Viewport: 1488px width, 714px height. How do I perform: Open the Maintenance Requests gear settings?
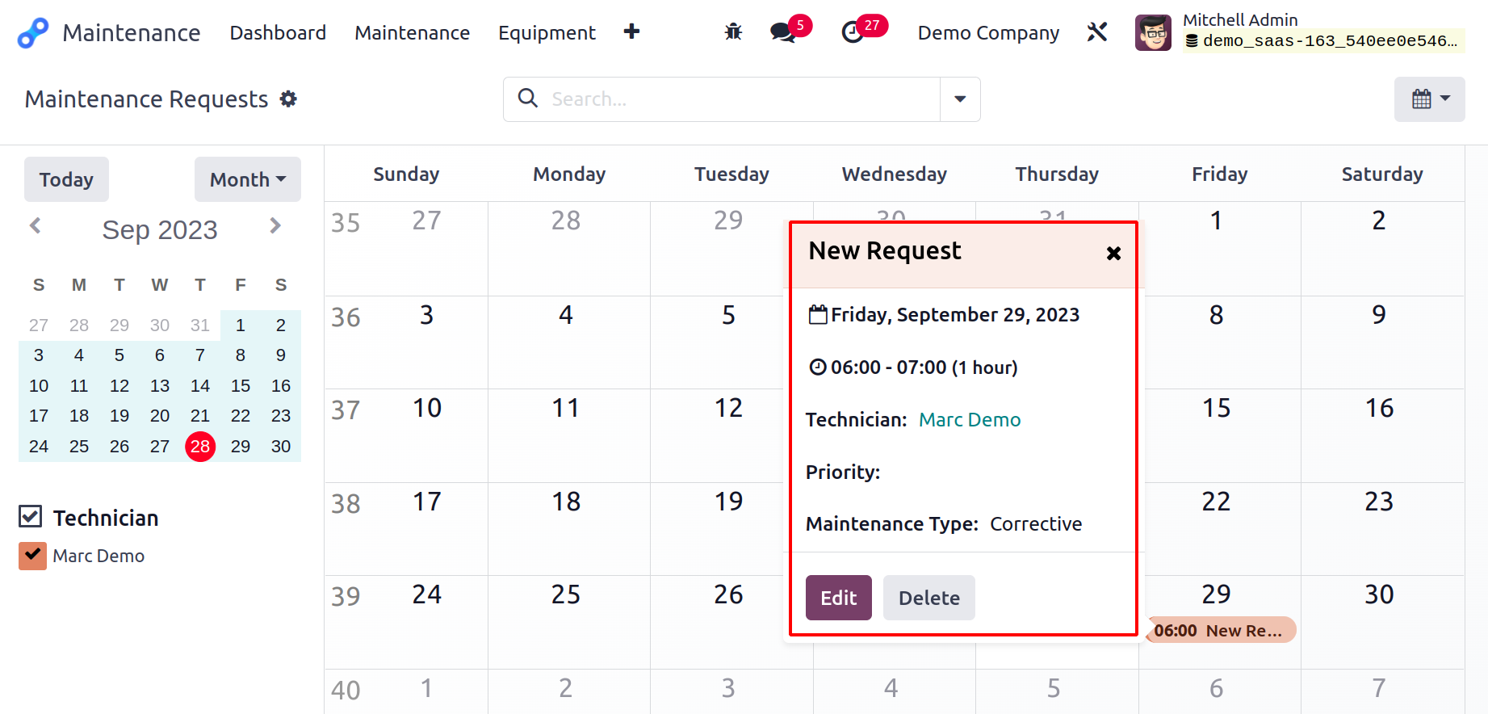point(288,99)
